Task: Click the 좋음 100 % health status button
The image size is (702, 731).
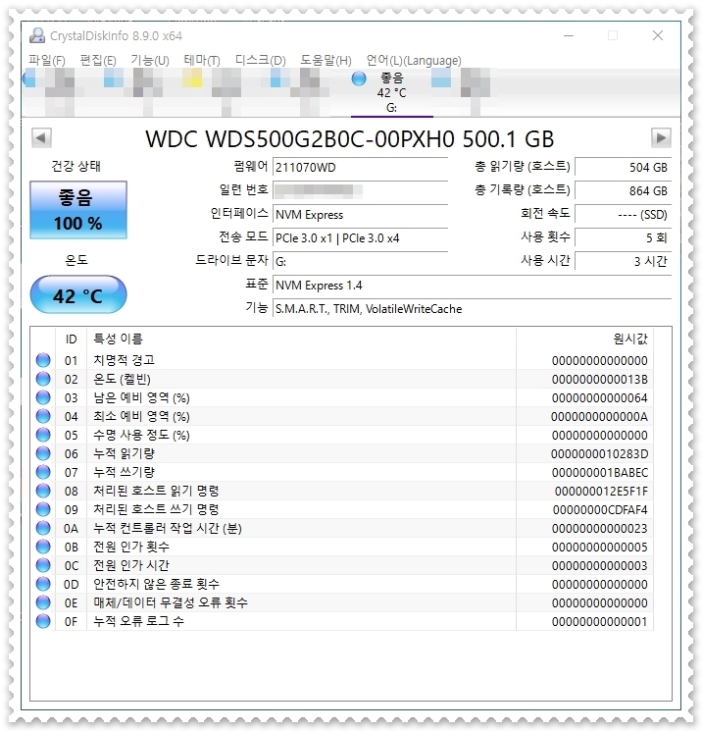Action: pos(78,210)
